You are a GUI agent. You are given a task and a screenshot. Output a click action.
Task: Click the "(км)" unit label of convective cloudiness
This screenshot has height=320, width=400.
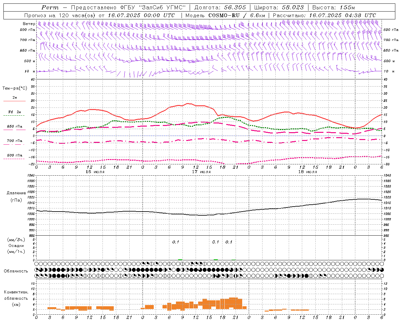tap(16, 304)
